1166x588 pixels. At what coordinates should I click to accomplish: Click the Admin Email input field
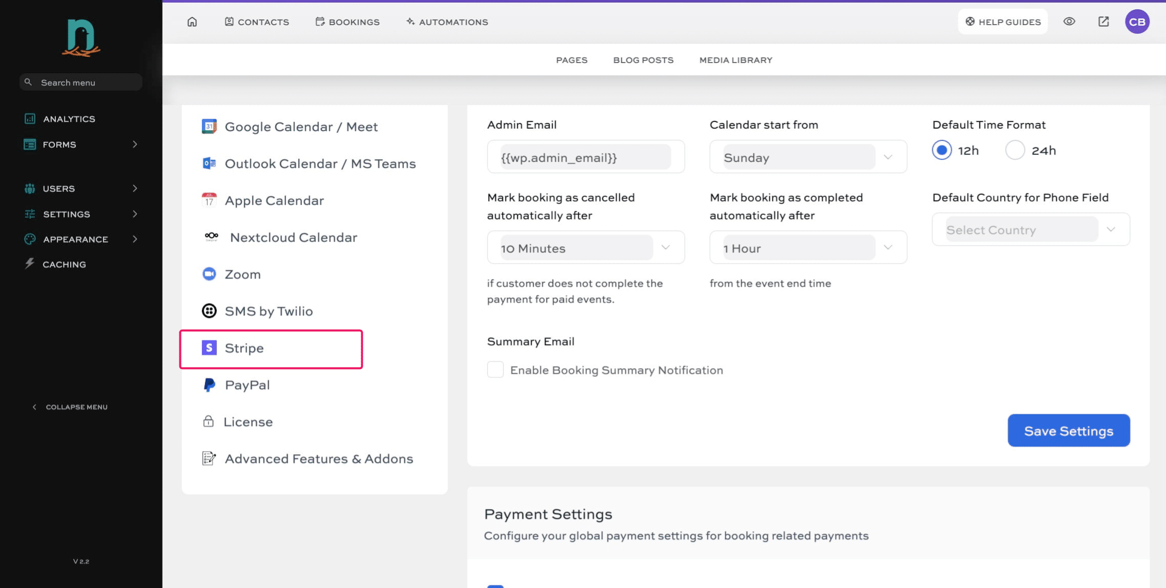(585, 157)
